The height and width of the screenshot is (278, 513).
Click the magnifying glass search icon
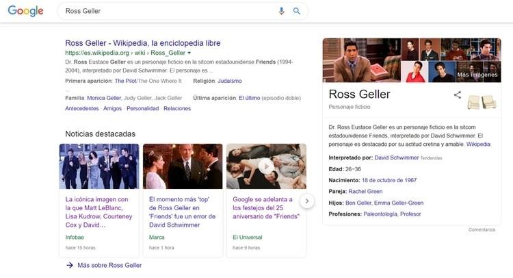click(297, 11)
